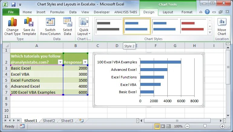This screenshot has width=233, height=132.
Task: Click the blue Help question mark icon
Action: (207, 12)
